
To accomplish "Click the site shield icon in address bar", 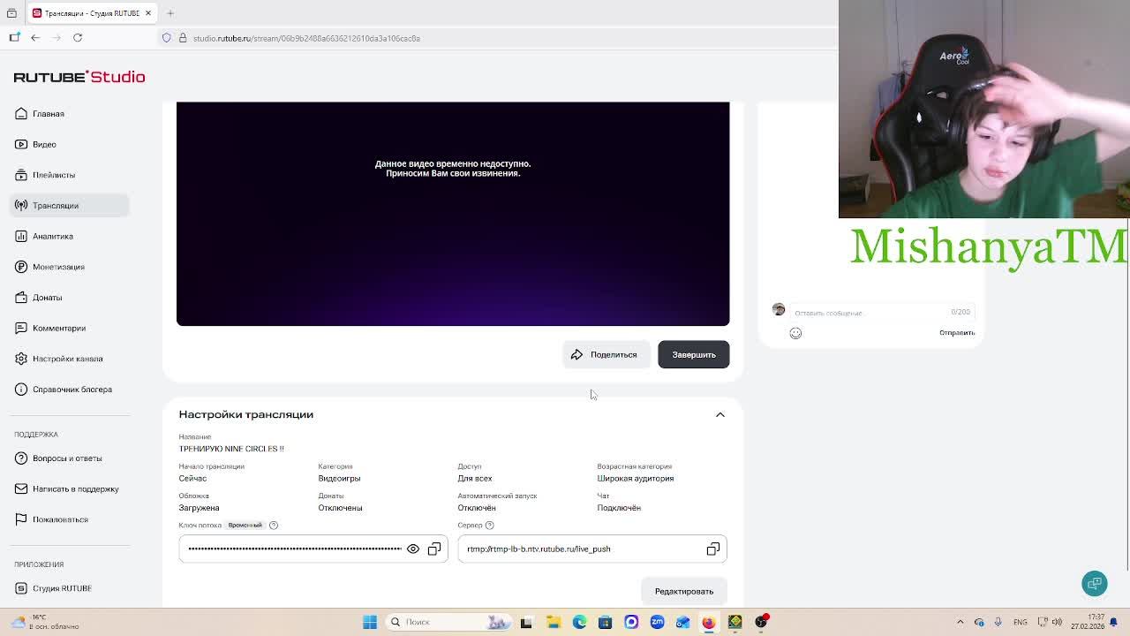I will [167, 38].
